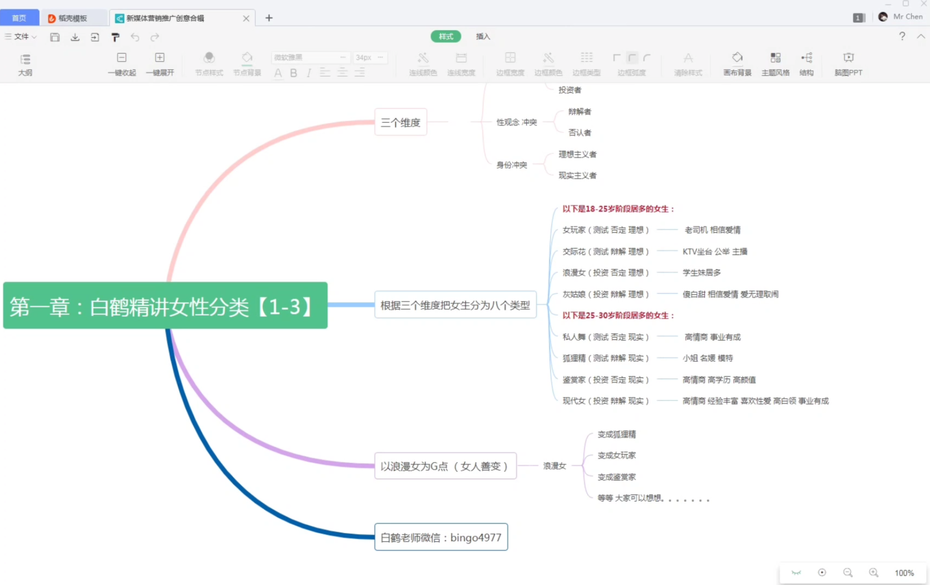Open the 结构 structure layout options
Viewport: 930px width, 585px height.
(x=806, y=64)
